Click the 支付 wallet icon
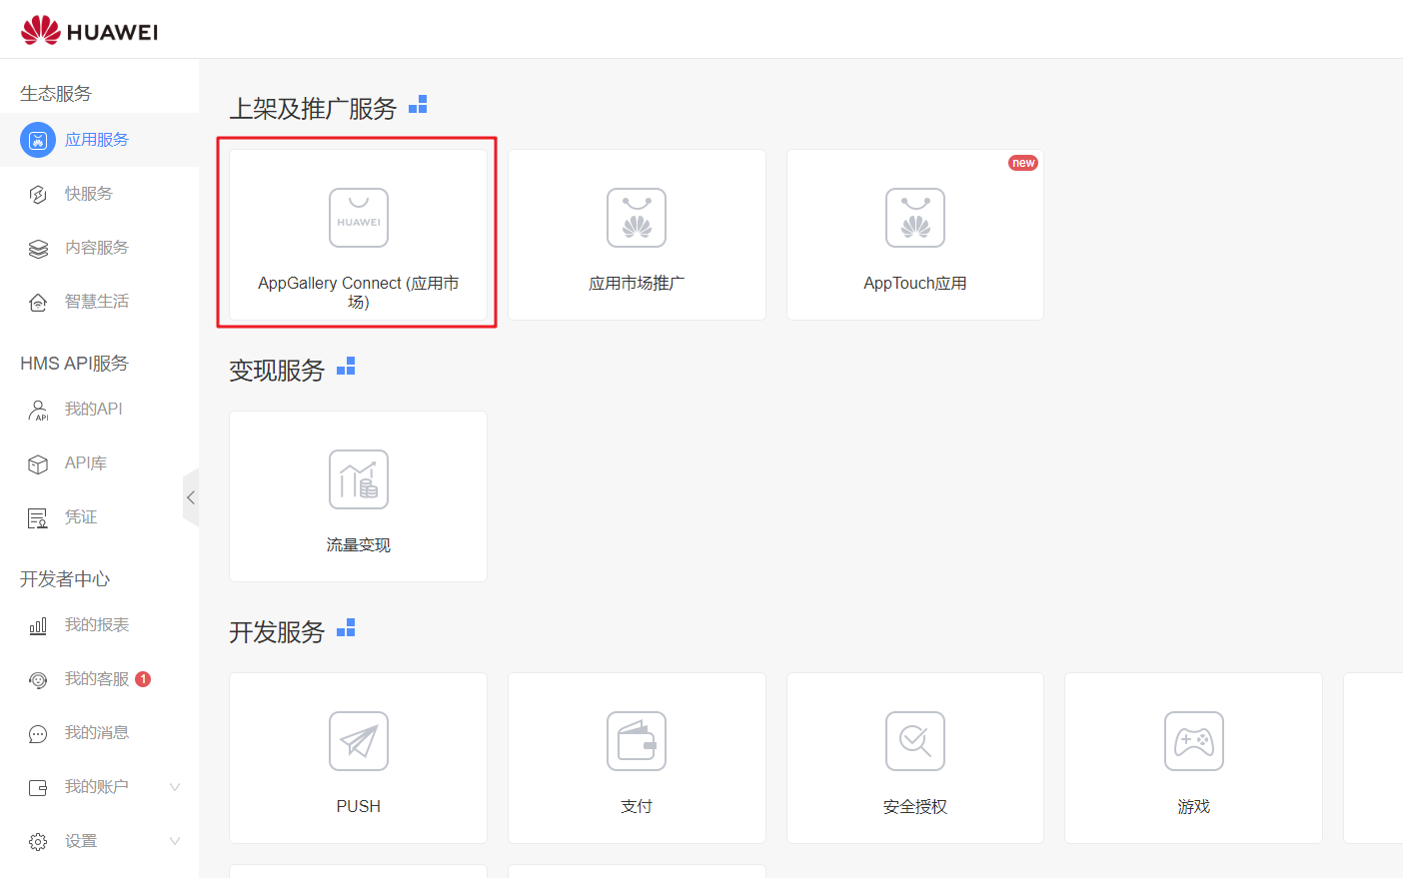This screenshot has width=1403, height=878. tap(637, 741)
